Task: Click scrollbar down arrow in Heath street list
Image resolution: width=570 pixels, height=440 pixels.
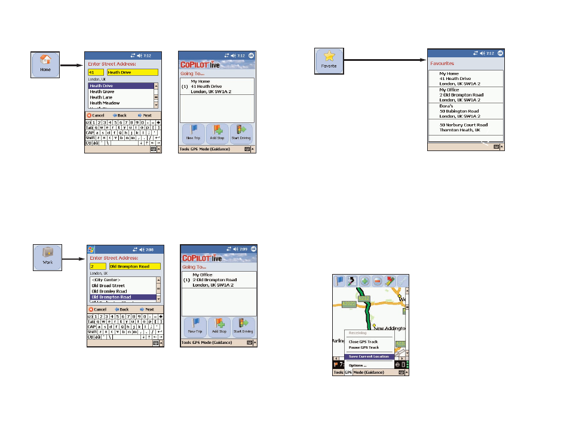Action: (x=156, y=105)
